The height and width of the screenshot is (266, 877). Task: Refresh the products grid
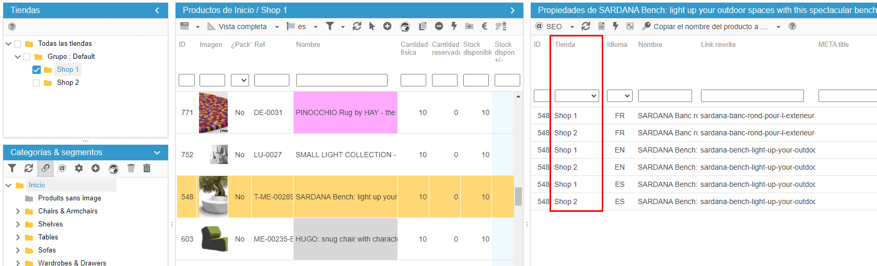point(357,26)
